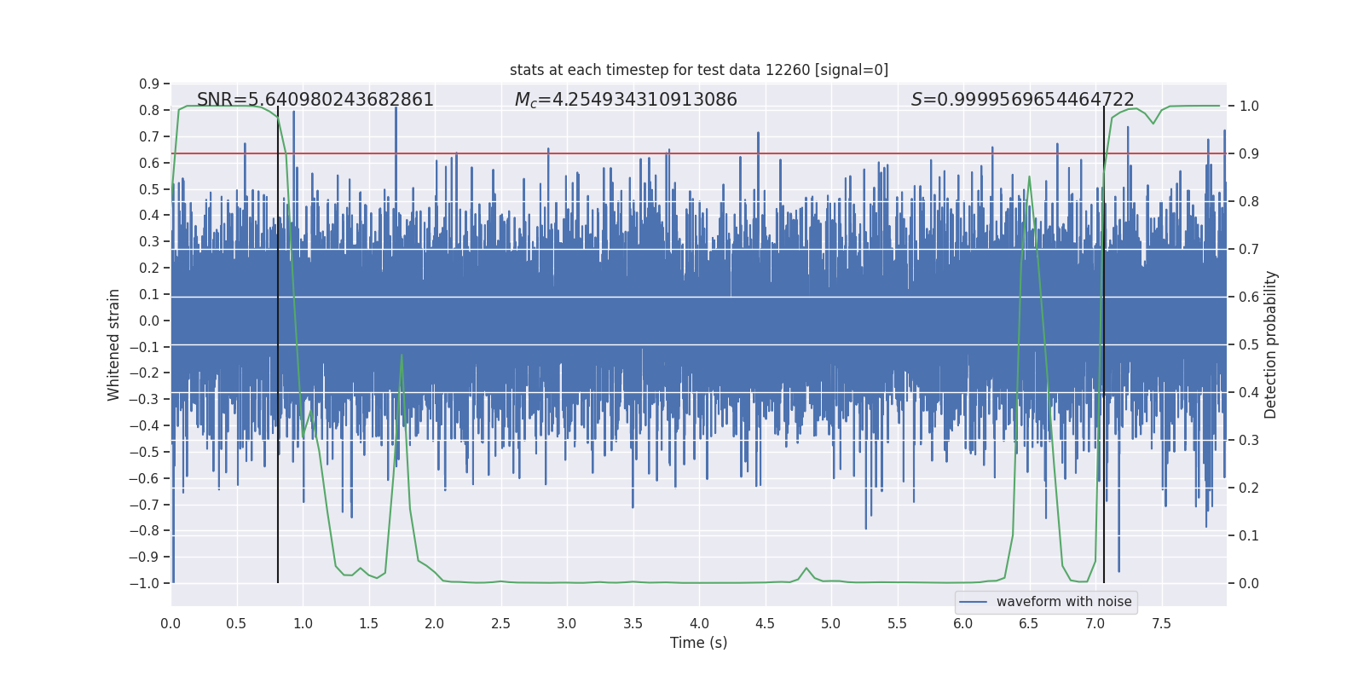
Task: Click the −0.3 tick on the Whitened strain axis
Action: pyautogui.click(x=144, y=399)
